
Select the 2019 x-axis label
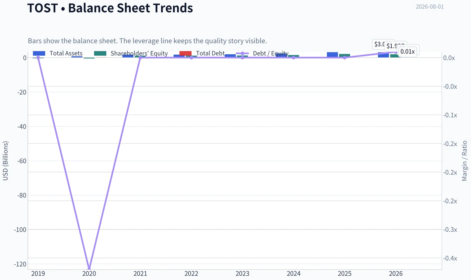pos(38,274)
